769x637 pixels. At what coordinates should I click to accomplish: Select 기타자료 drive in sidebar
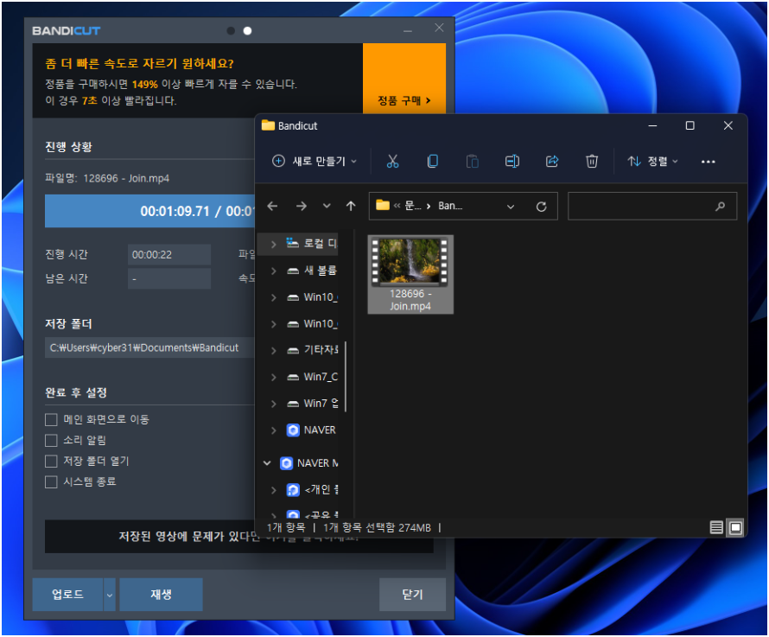pyautogui.click(x=312, y=350)
